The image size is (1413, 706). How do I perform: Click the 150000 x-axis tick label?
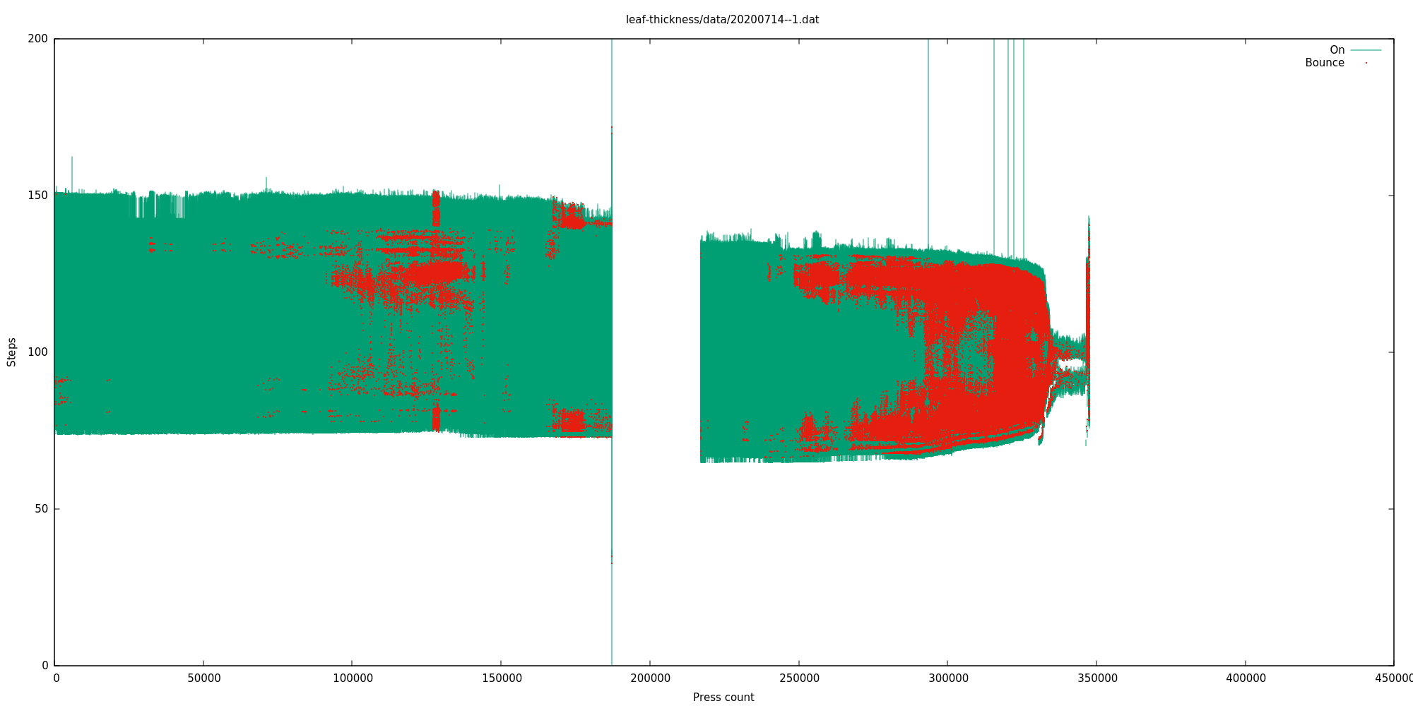click(502, 678)
